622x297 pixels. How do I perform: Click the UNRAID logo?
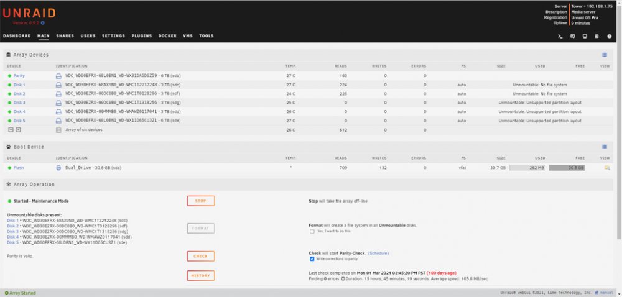(x=29, y=13)
